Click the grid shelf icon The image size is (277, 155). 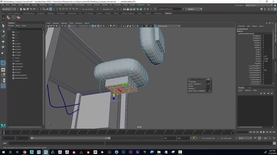coord(13,17)
